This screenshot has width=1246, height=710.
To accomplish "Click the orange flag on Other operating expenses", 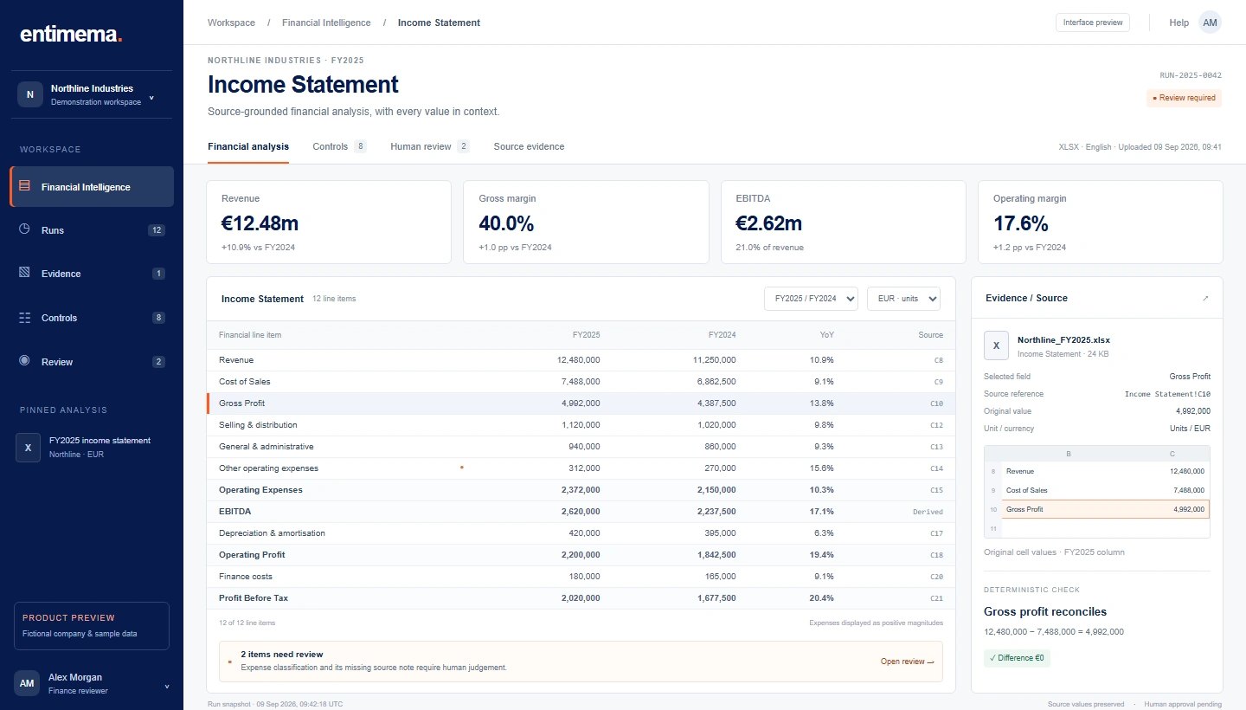I will [462, 468].
